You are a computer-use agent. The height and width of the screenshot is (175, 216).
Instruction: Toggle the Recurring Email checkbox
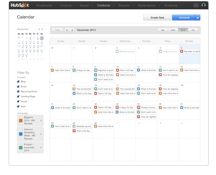click(x=18, y=91)
